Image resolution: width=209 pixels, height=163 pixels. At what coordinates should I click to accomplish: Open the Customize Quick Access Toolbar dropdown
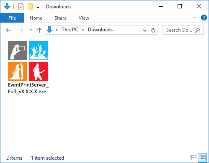tap(38, 7)
